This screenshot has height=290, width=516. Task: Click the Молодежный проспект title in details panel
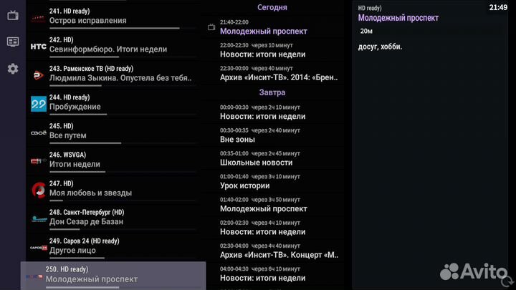point(398,18)
